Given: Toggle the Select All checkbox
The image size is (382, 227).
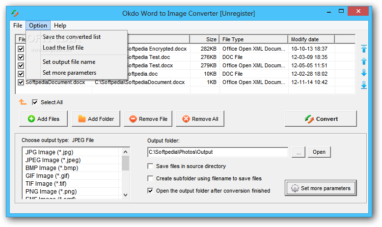Looking at the screenshot, I should coord(35,102).
